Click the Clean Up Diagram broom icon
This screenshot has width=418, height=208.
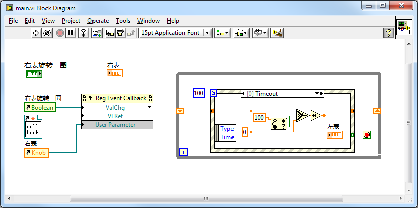pos(276,33)
